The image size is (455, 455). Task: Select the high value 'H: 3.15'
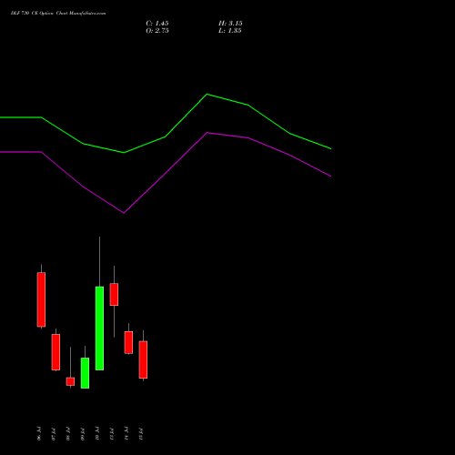coord(230,24)
